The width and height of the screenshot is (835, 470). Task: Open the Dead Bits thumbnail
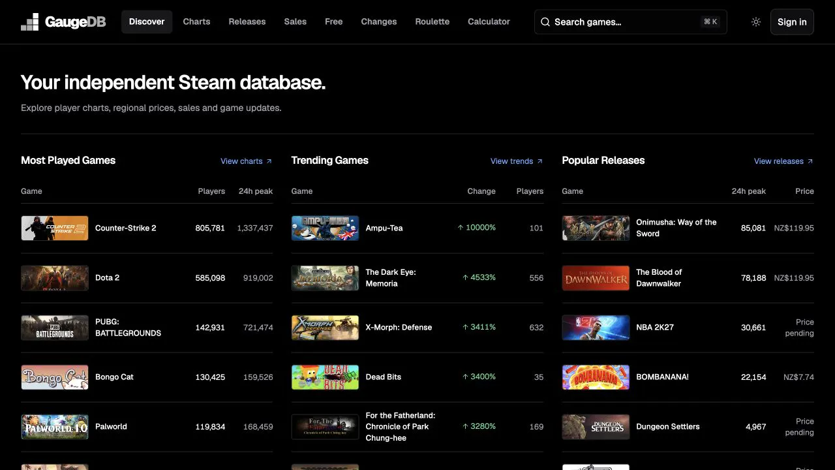(x=325, y=377)
